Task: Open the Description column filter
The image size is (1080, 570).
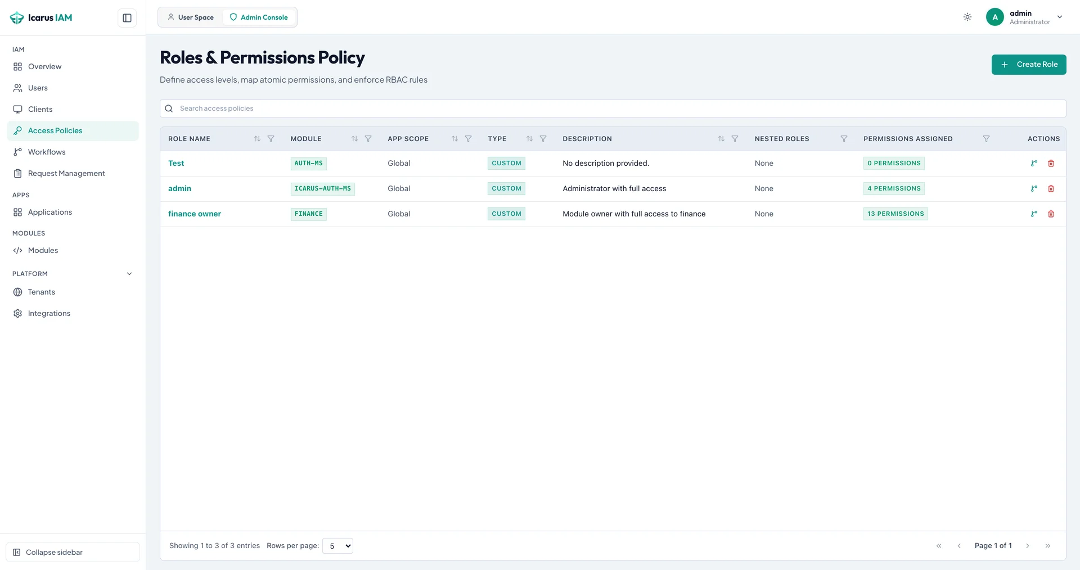Action: [735, 139]
